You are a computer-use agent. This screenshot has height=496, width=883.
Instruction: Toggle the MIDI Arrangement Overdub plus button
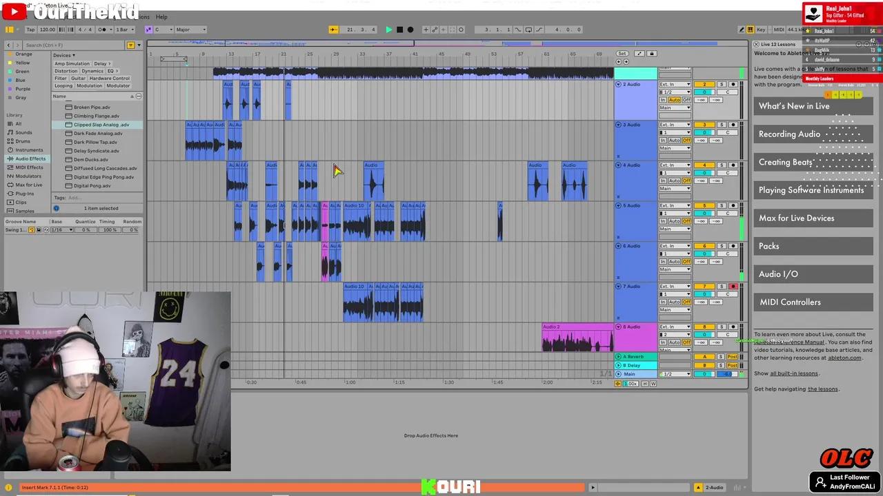click(426, 30)
